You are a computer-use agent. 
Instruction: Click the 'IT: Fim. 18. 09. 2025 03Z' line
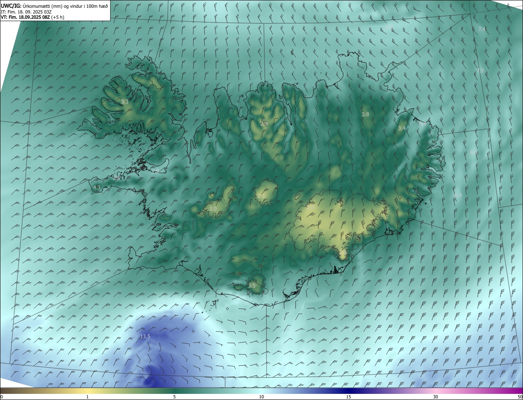27,12
